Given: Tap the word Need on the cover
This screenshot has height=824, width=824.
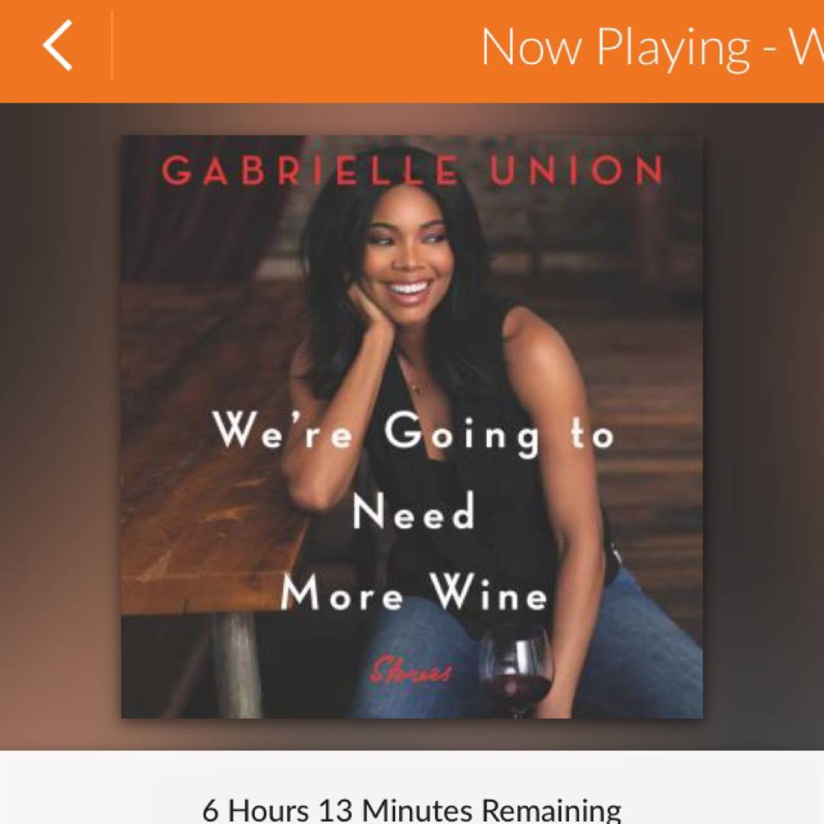Looking at the screenshot, I should pyautogui.click(x=414, y=510).
